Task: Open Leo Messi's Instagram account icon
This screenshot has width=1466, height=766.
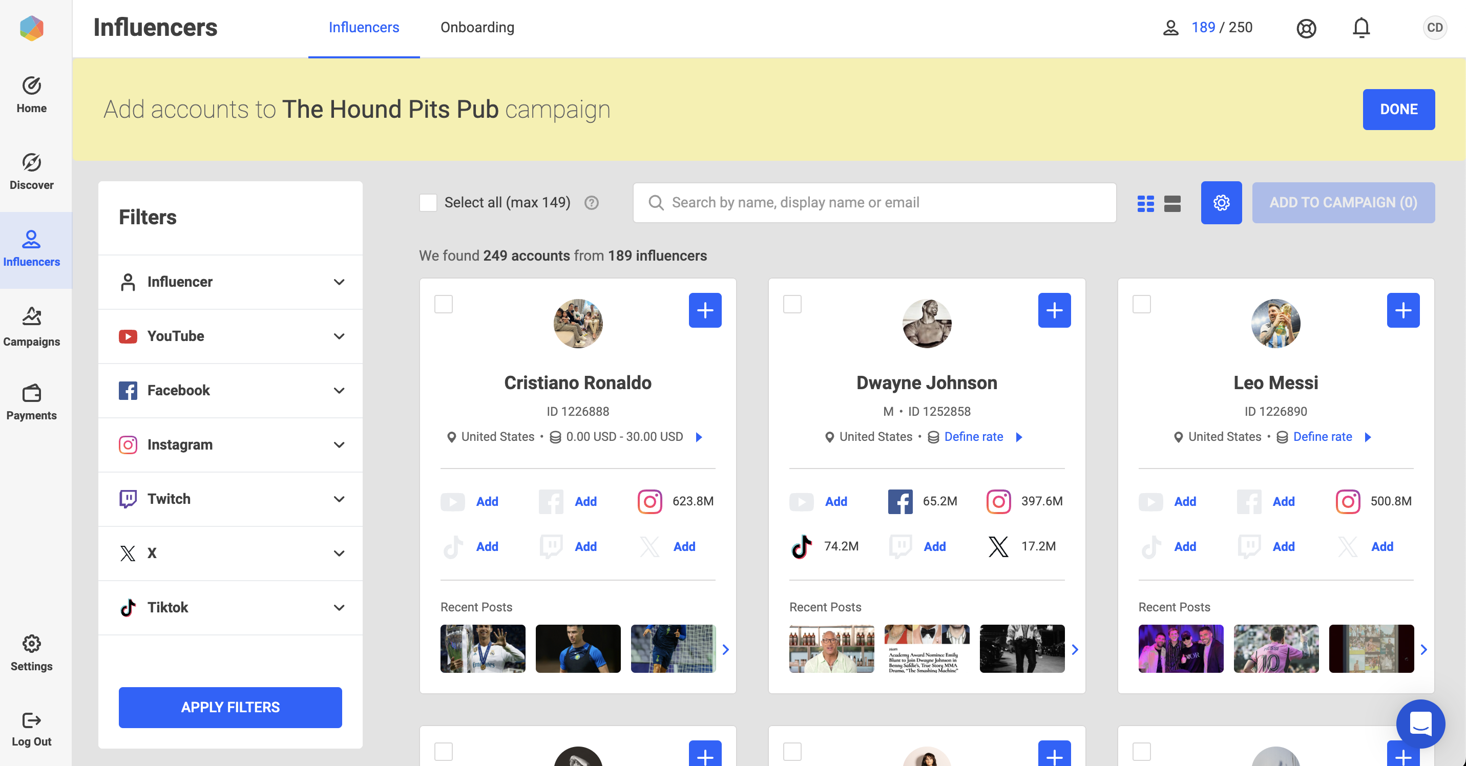Action: point(1348,501)
